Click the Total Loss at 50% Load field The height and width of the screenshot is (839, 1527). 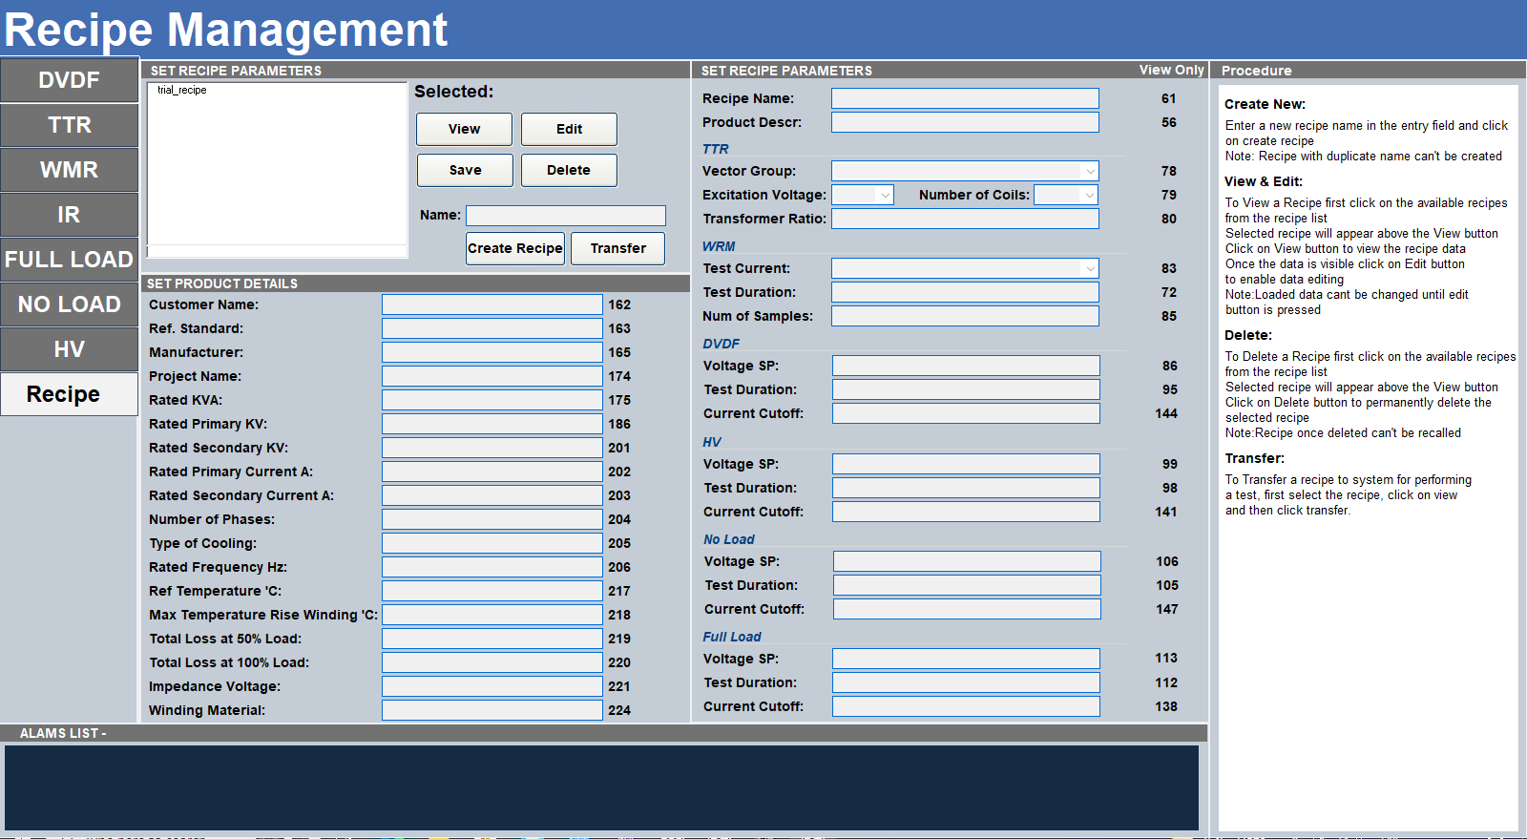(492, 639)
